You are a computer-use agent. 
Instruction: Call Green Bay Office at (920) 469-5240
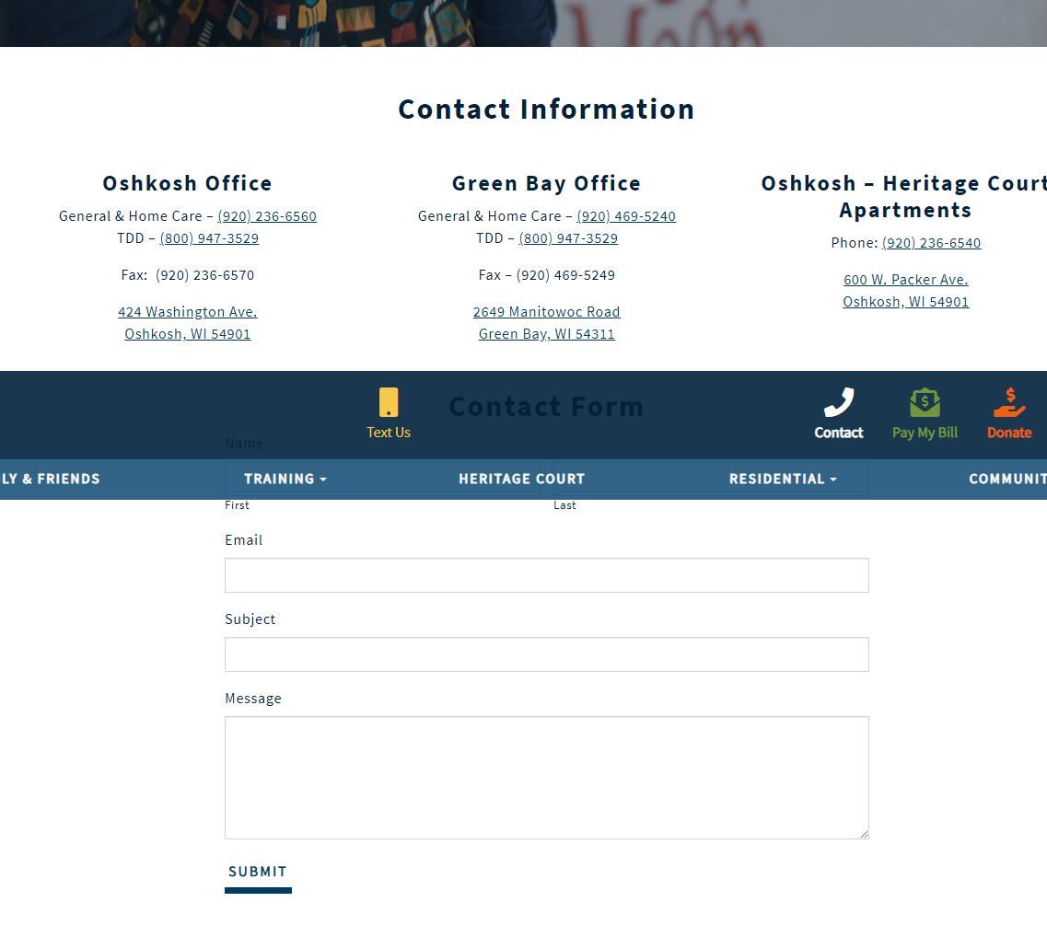[626, 216]
